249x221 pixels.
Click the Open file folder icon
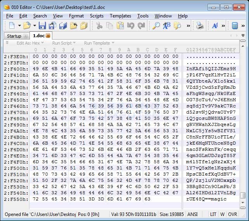[x=27, y=26]
